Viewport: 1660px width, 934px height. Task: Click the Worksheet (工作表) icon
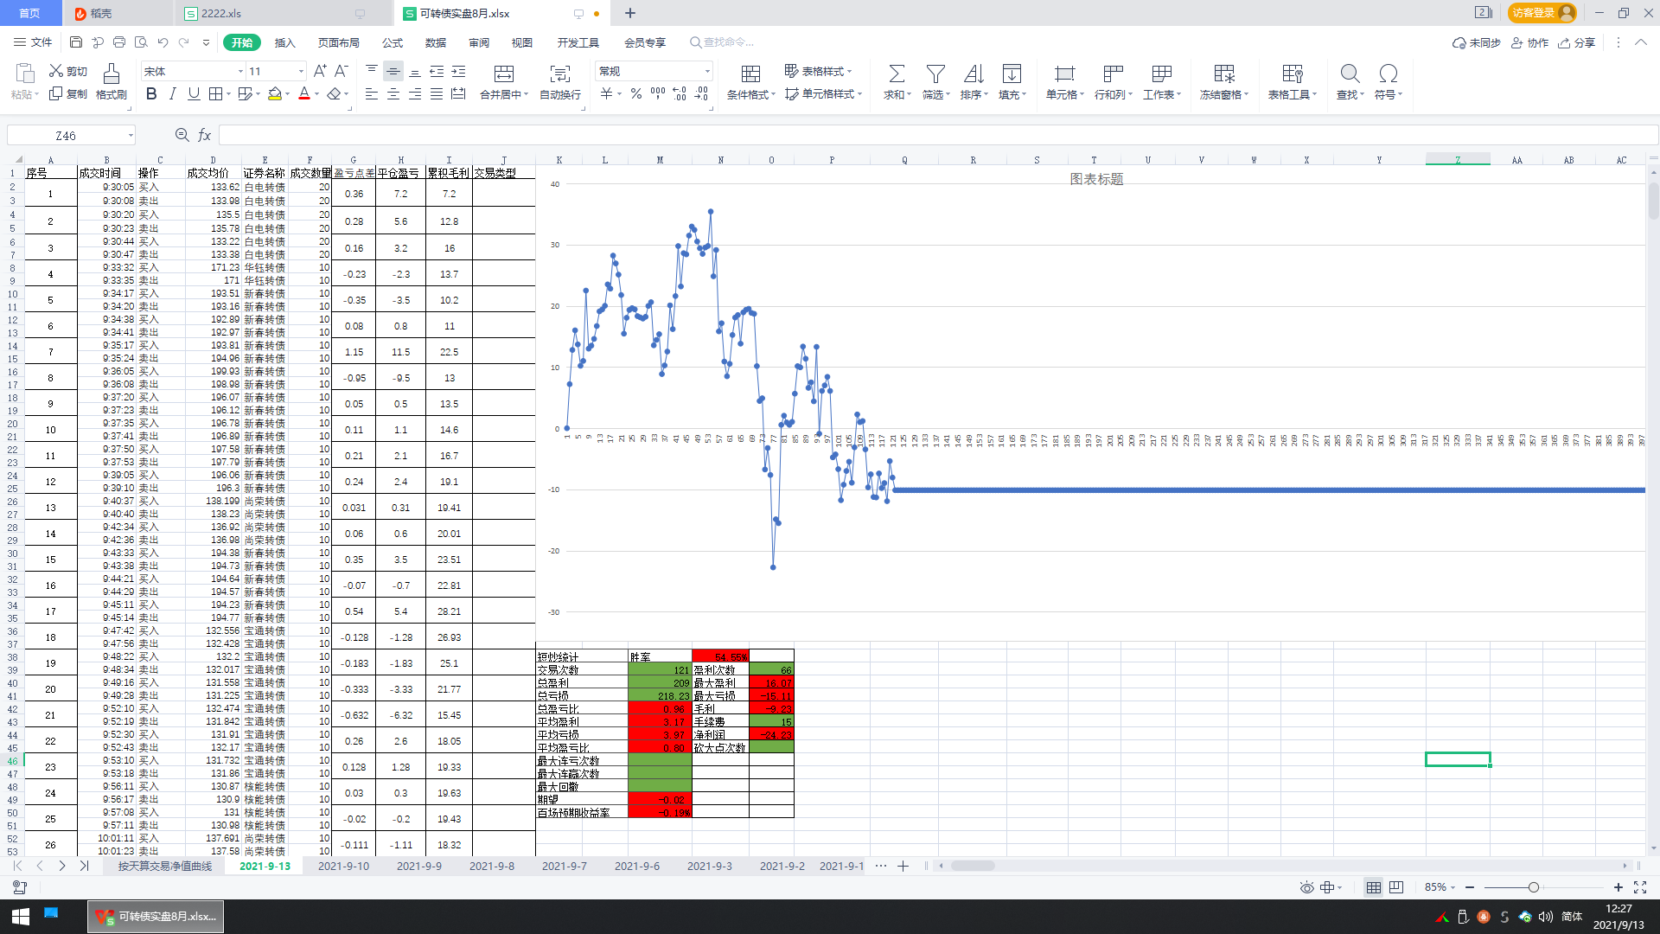(1162, 74)
